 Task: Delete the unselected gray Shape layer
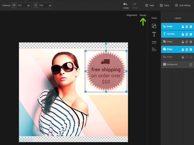[x=191, y=42]
